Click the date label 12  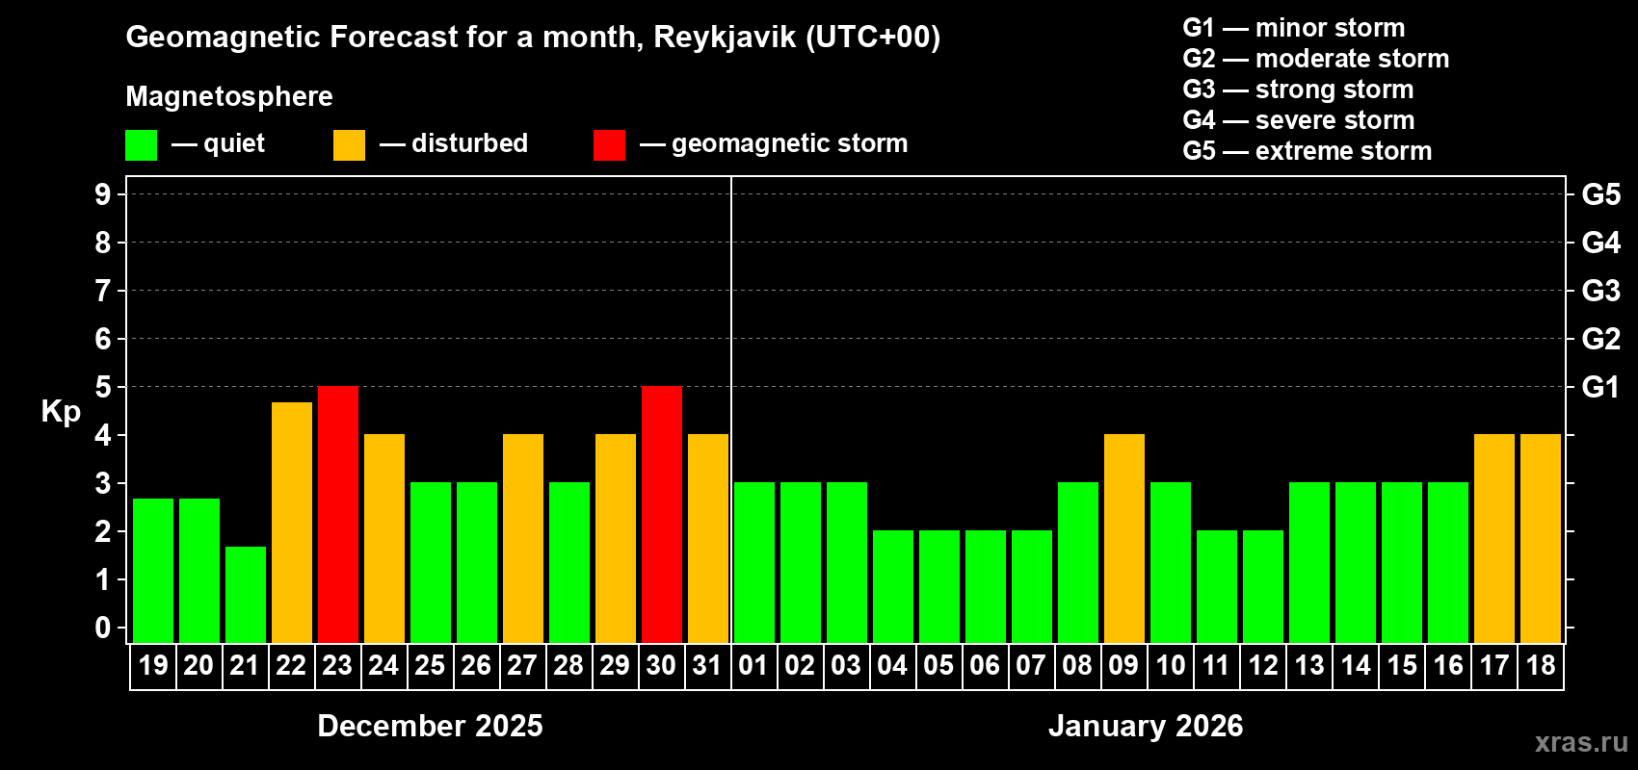pos(1263,665)
